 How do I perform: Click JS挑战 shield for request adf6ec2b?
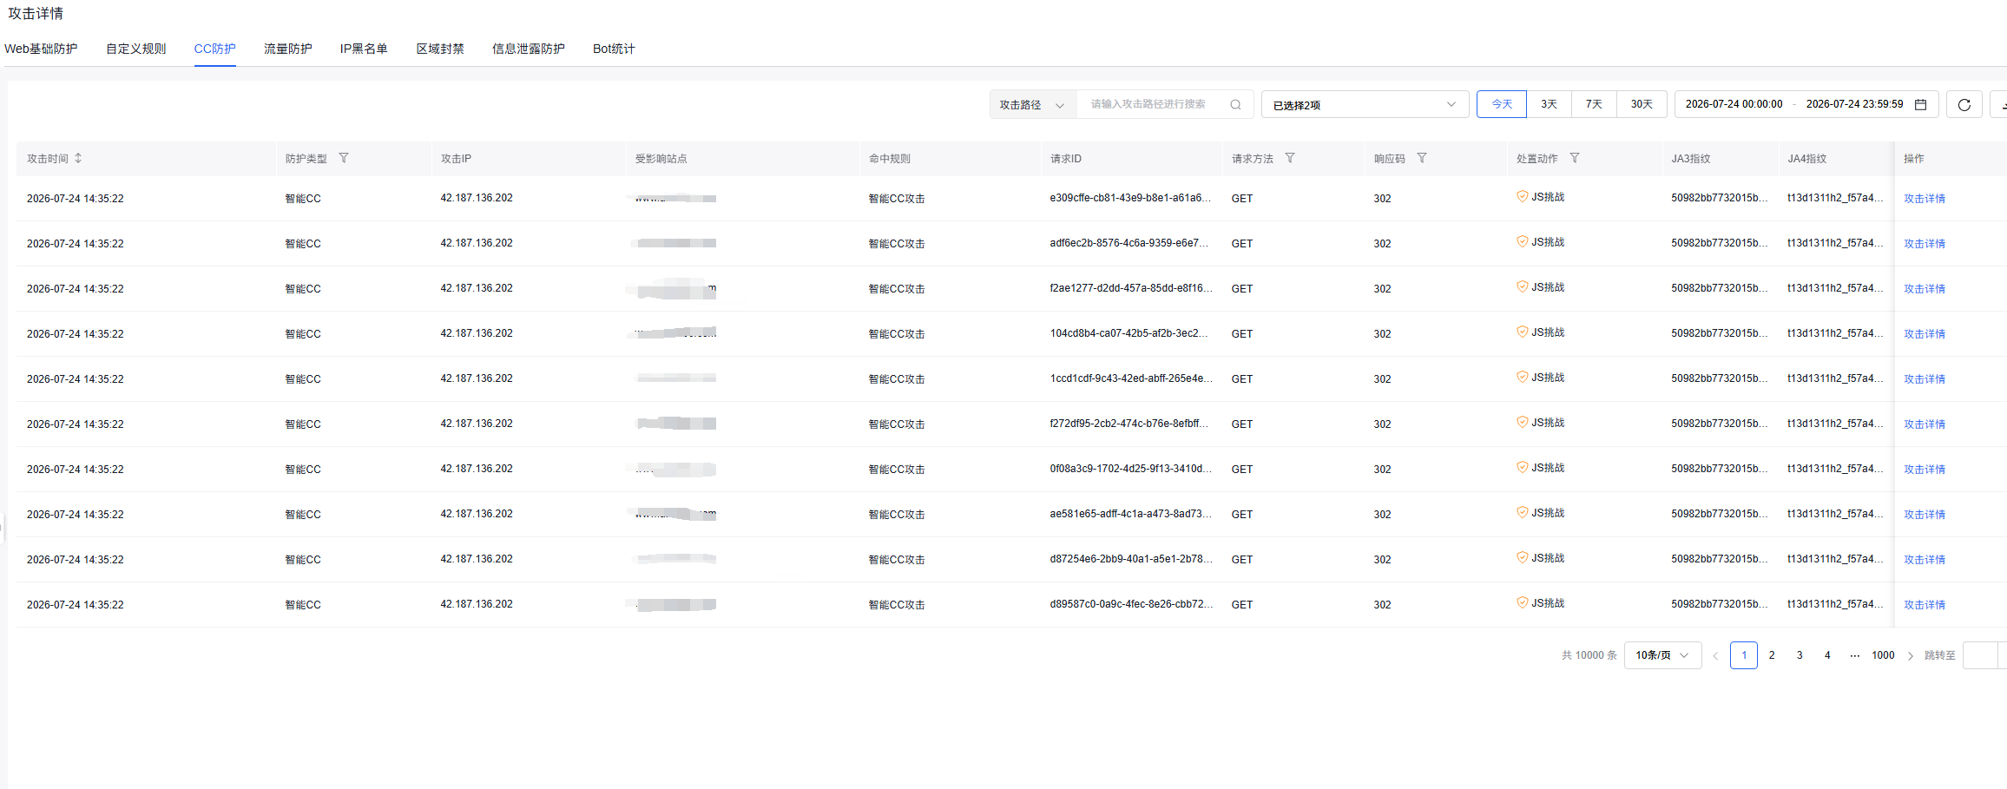[1522, 242]
